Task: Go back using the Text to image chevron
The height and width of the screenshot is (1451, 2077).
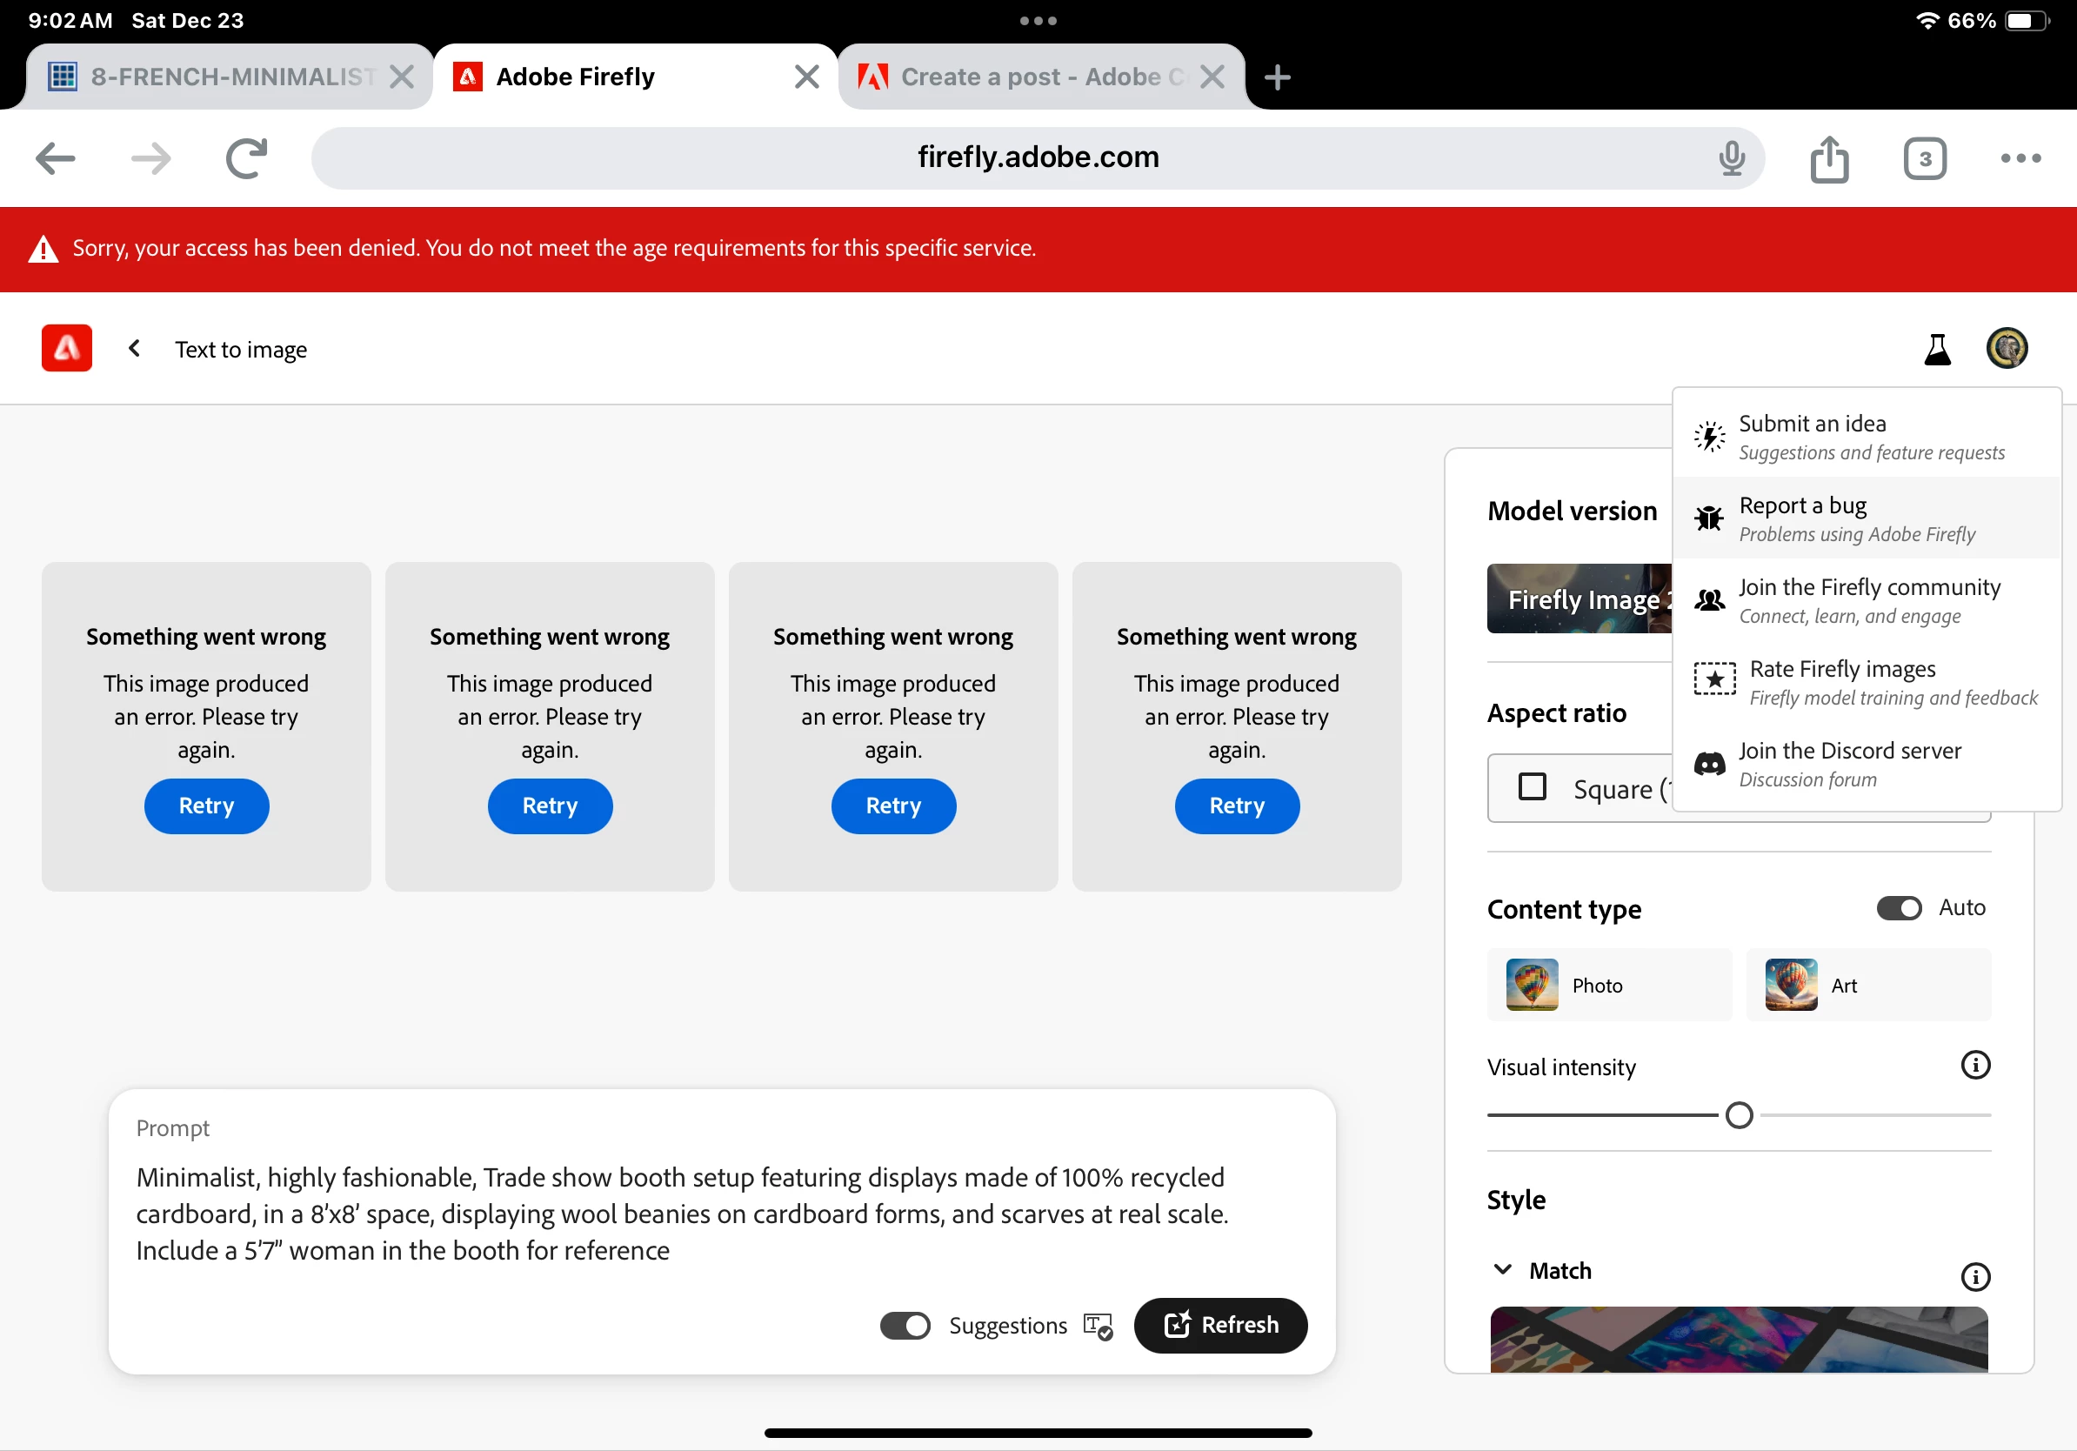Action: (134, 348)
